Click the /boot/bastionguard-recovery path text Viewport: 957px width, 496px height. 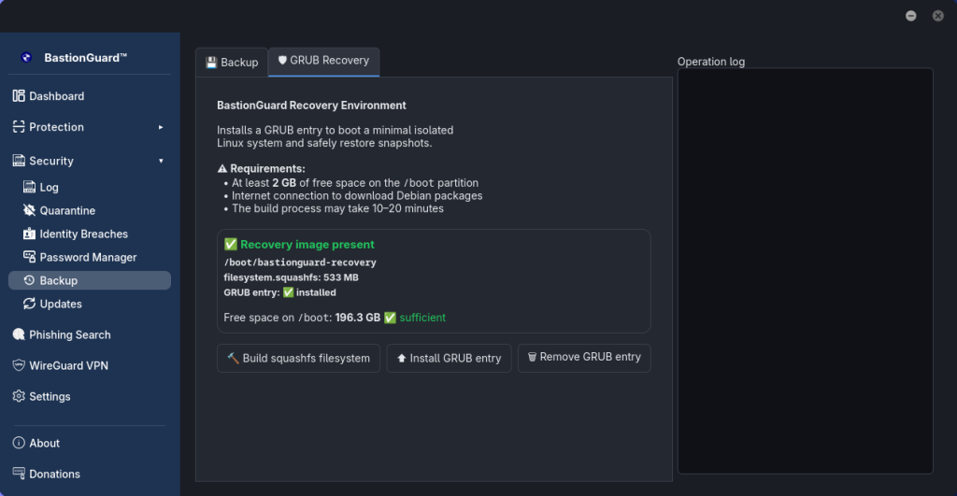point(300,262)
